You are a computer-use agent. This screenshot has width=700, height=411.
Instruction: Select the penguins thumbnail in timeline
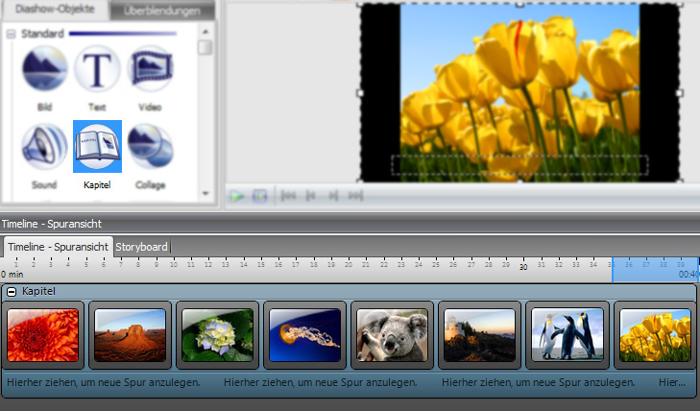pyautogui.click(x=567, y=334)
